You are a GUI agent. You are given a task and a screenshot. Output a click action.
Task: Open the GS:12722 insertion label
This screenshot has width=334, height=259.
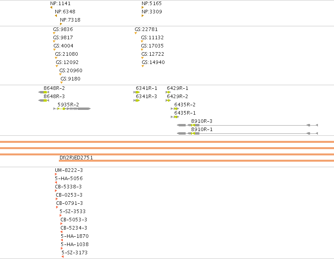153,54
